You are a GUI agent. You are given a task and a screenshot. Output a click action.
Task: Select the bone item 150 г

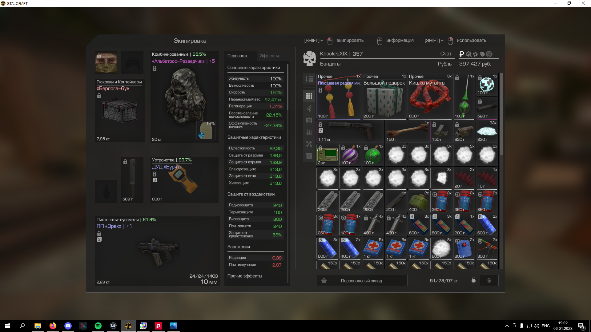pos(407,131)
